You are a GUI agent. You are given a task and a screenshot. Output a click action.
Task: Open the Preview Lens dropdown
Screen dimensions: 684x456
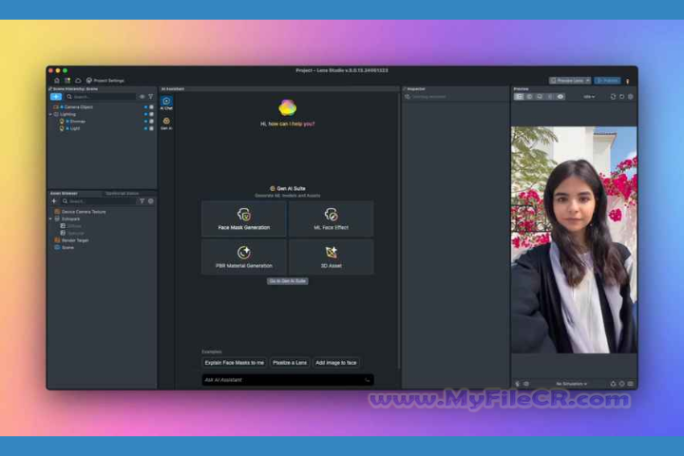point(570,81)
